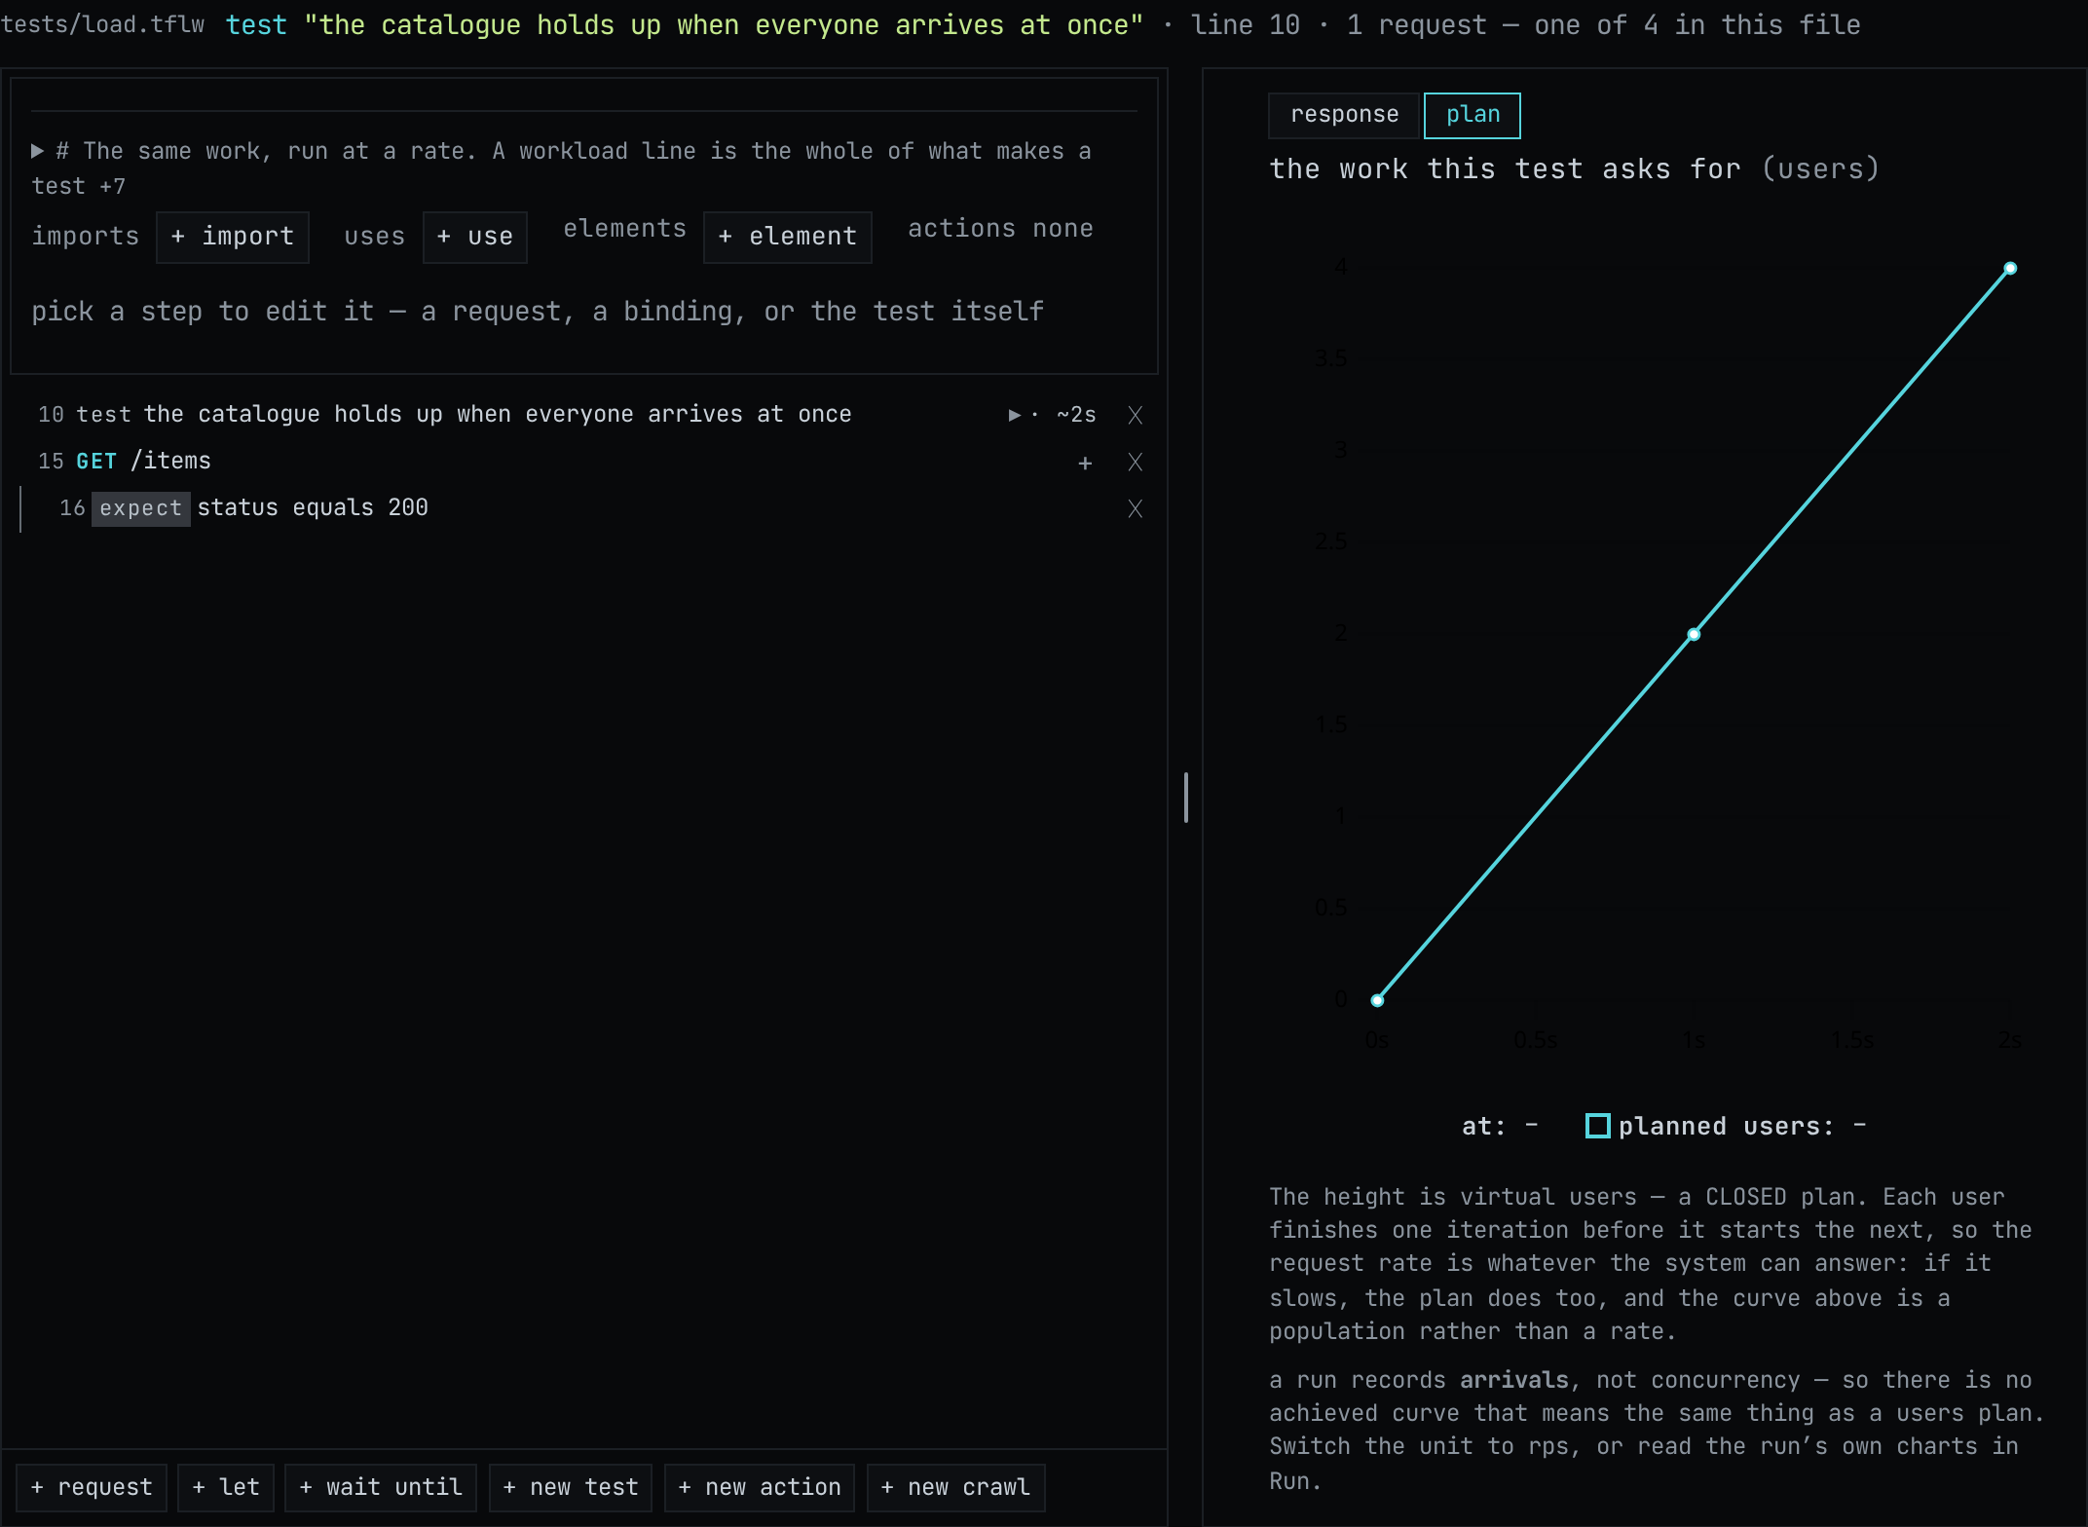Select the plan tab
Screen dimensions: 2088x1527
pos(1472,115)
